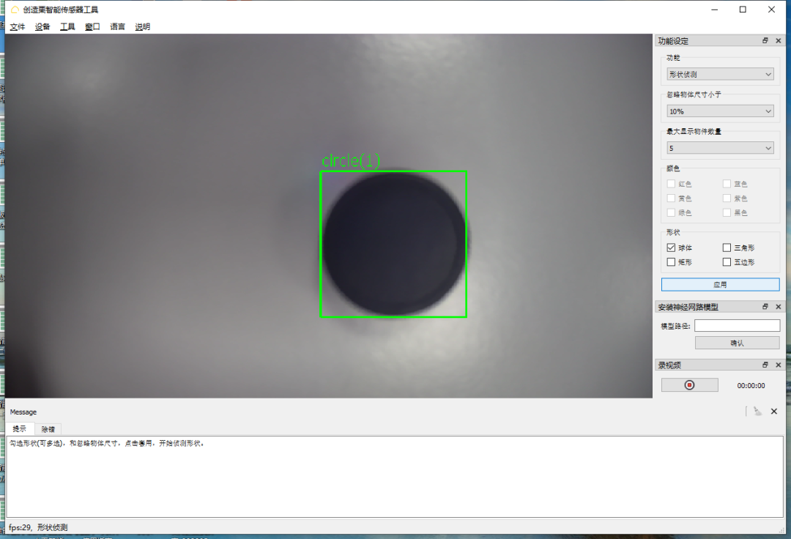
Task: Close the 安装神经网路模型 panel
Action: click(779, 307)
